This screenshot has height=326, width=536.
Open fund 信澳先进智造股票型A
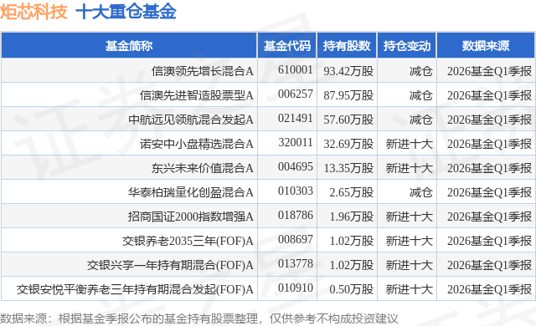(197, 95)
